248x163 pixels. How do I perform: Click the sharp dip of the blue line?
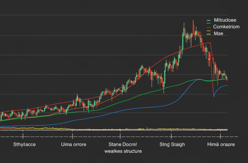click(214, 96)
